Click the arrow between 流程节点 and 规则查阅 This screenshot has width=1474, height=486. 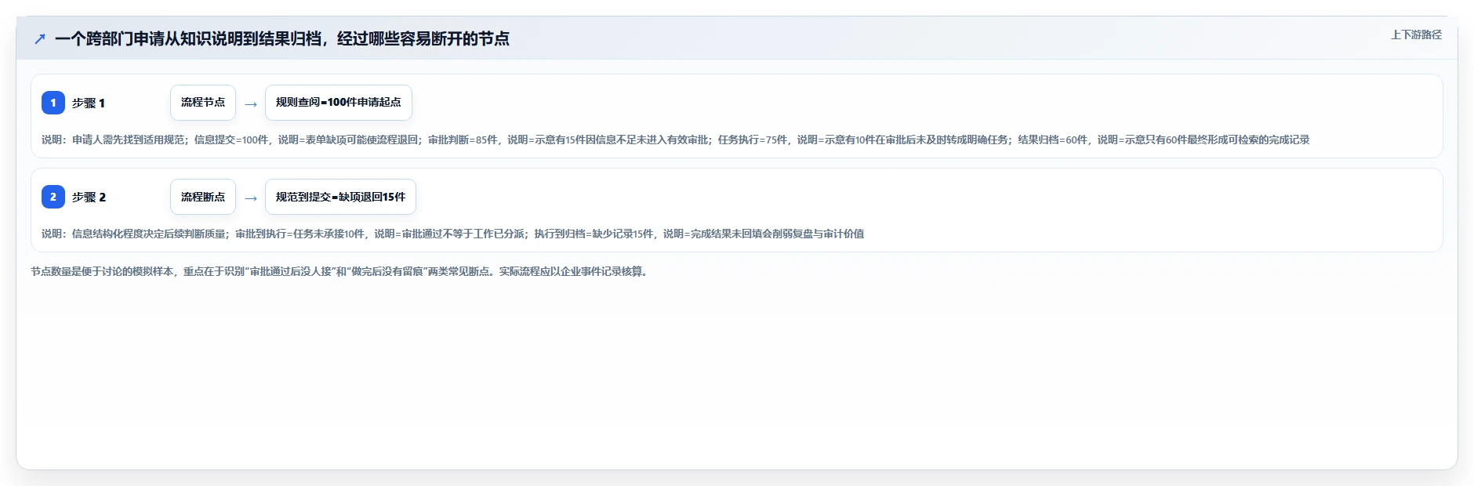tap(251, 103)
